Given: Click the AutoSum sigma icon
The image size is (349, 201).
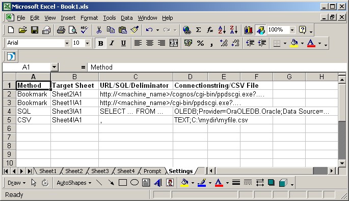Looking at the screenshot, I should (198, 30).
